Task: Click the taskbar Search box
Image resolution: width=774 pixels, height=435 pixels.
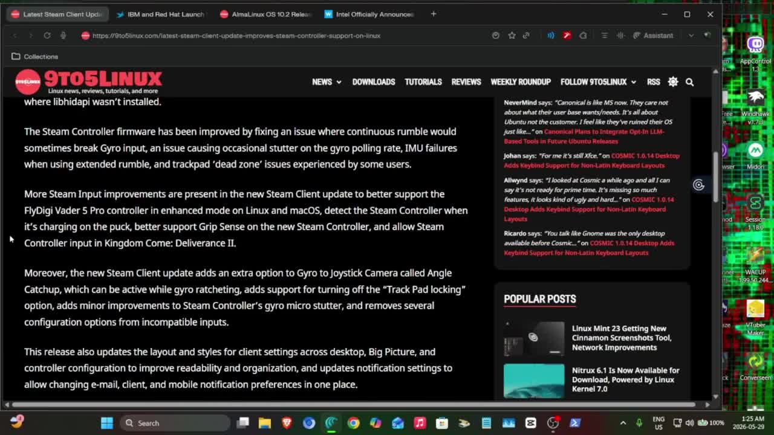Action: tap(175, 423)
